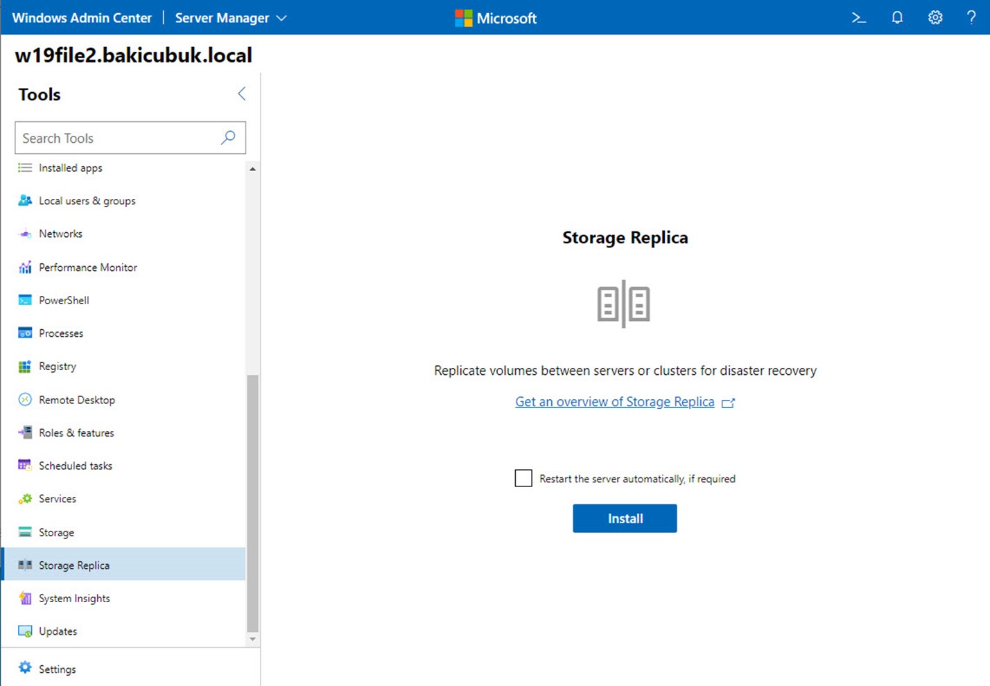The image size is (990, 686).
Task: Open the Services tool label
Action: coord(58,499)
